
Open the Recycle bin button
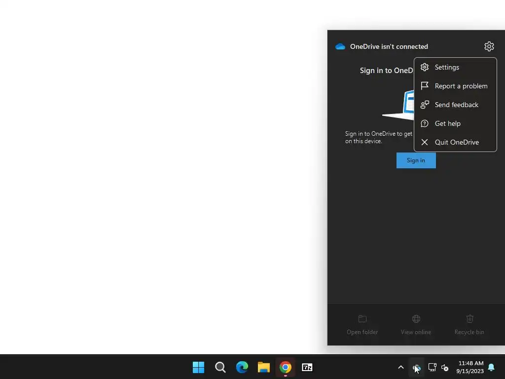tap(469, 325)
